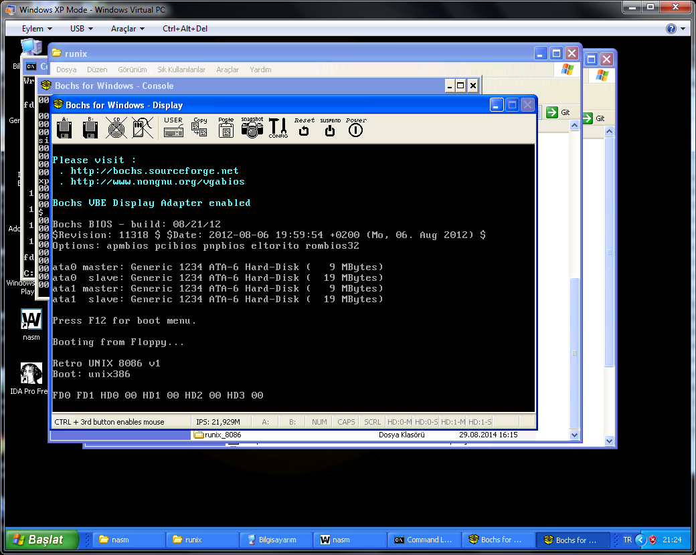Click the runix scrollbar down arrow
The width and height of the screenshot is (696, 555).
(x=574, y=435)
